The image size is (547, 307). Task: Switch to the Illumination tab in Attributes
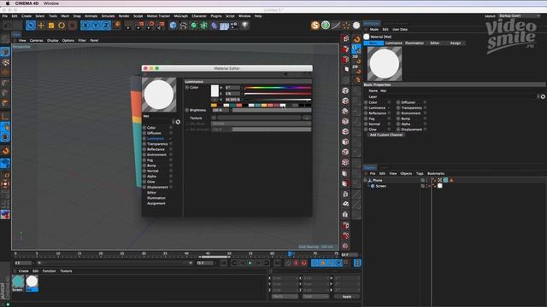415,43
